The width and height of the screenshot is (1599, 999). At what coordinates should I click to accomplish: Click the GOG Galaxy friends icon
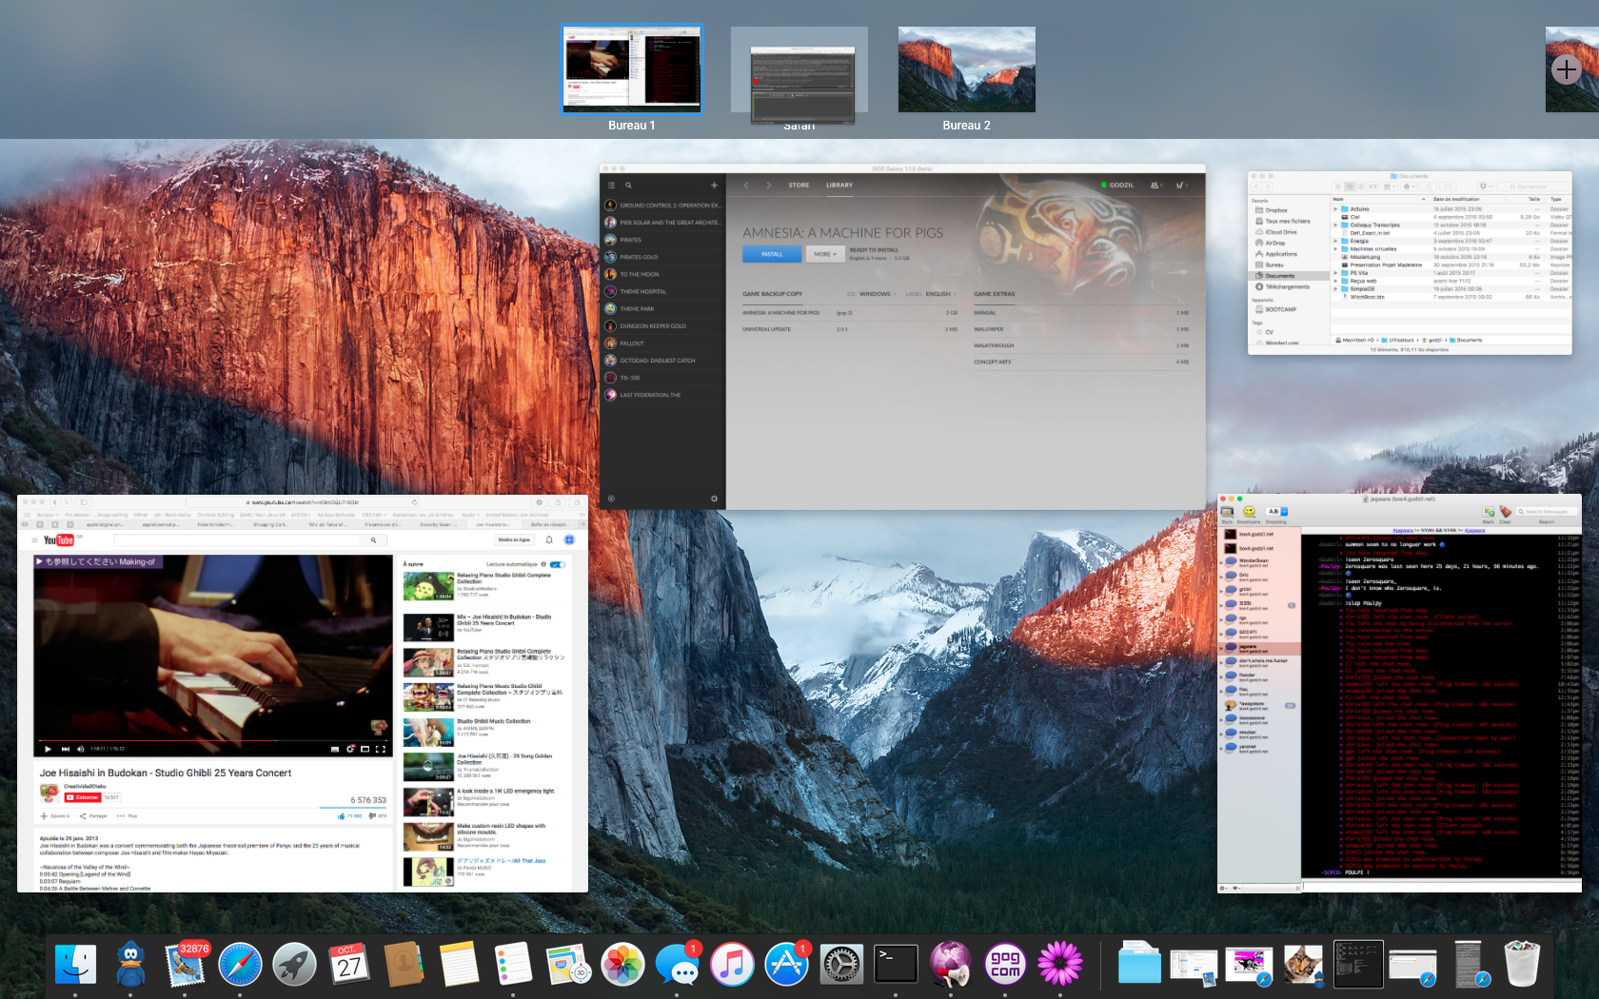tap(1155, 186)
